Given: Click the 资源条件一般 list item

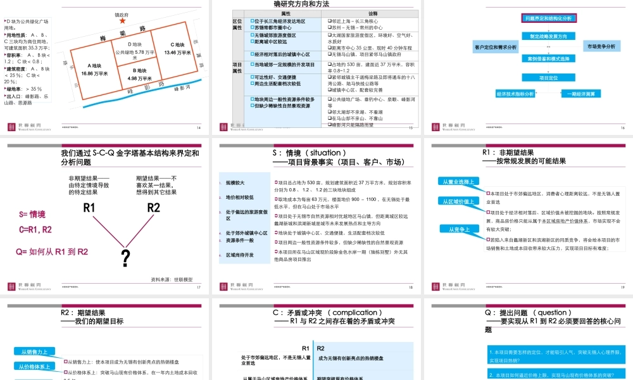Looking at the screenshot, I should click(x=240, y=240).
